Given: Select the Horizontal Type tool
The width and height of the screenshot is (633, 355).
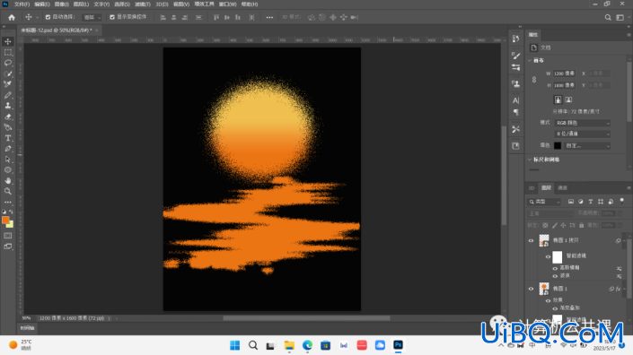Looking at the screenshot, I should (8, 138).
